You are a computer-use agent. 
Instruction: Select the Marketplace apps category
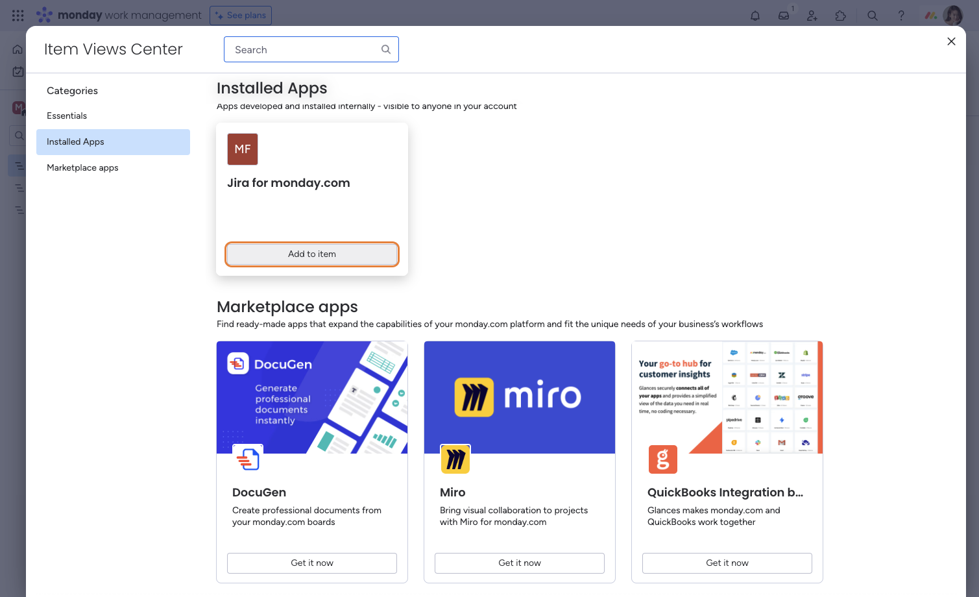(113, 168)
